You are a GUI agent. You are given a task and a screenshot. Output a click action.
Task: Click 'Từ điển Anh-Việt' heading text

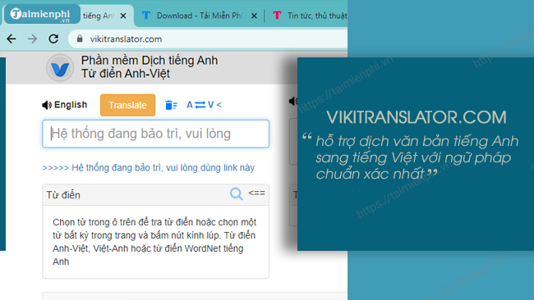(x=126, y=74)
